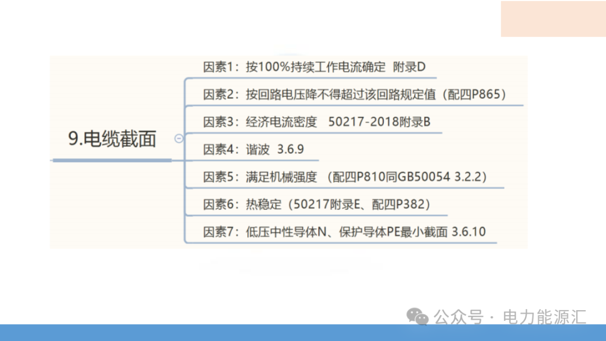Click the 电力能源汇 account name
This screenshot has height=341, width=606.
544,317
